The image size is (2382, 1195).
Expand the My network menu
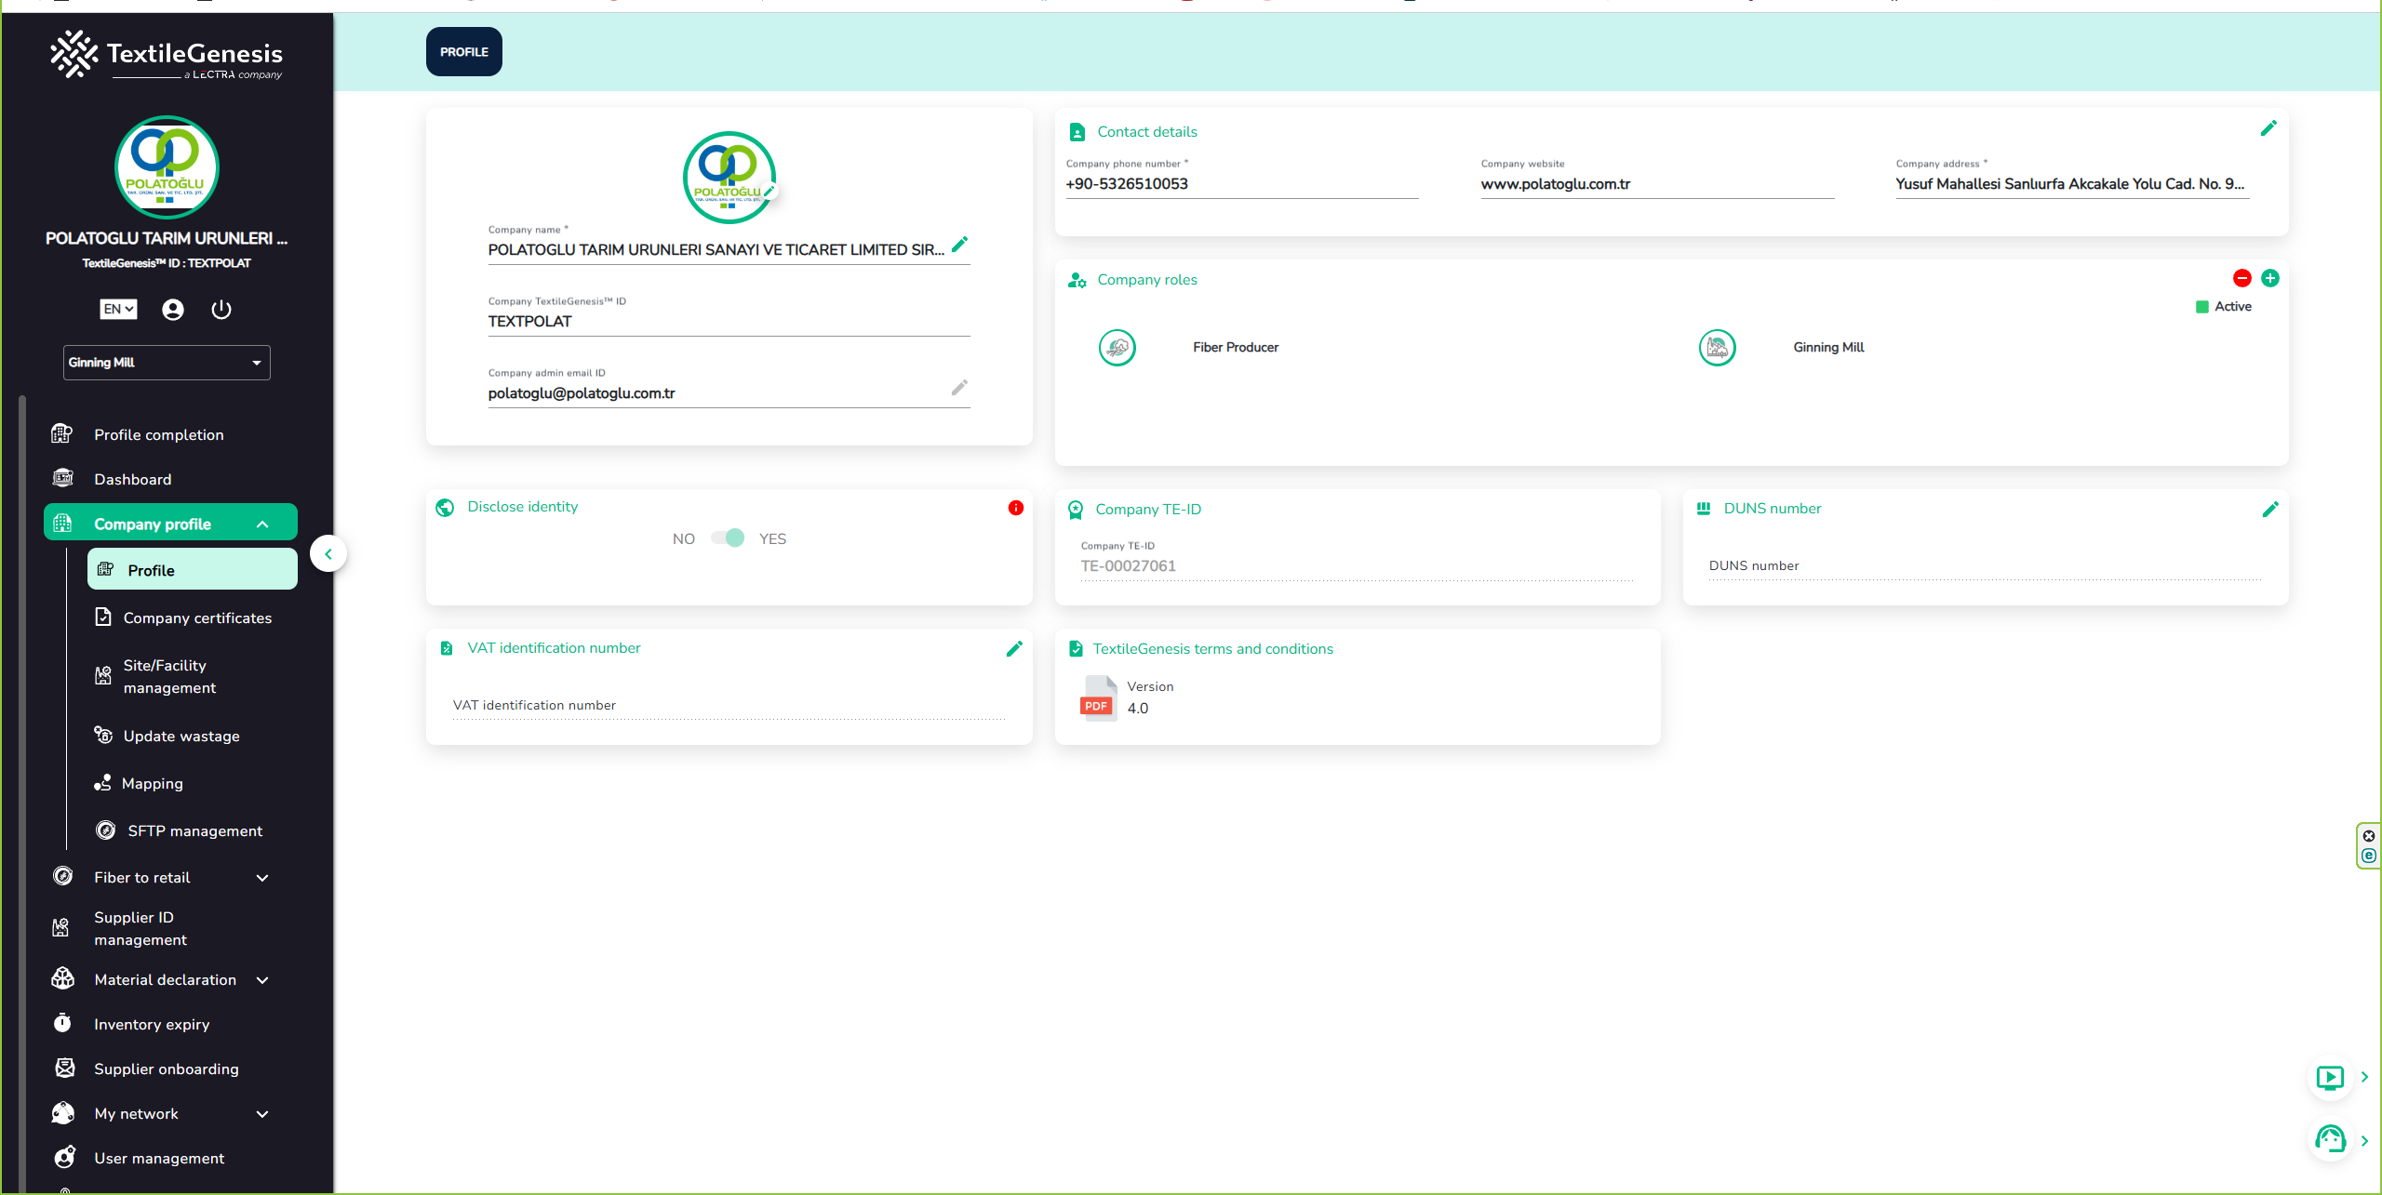261,1114
